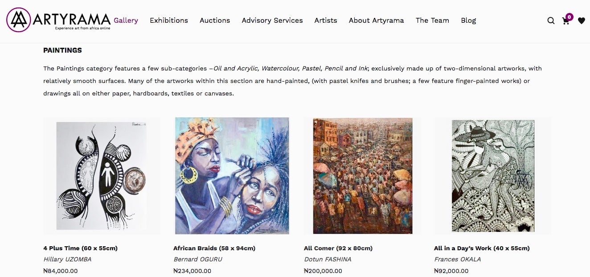View the 4 Plus Time painting thumbnail
The height and width of the screenshot is (277, 590).
point(102,176)
